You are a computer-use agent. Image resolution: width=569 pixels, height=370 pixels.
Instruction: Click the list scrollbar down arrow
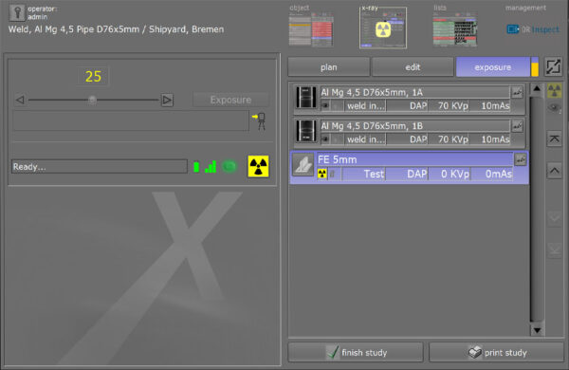click(537, 330)
